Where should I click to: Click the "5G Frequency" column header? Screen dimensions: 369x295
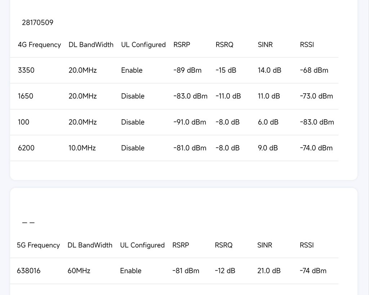pyautogui.click(x=38, y=245)
